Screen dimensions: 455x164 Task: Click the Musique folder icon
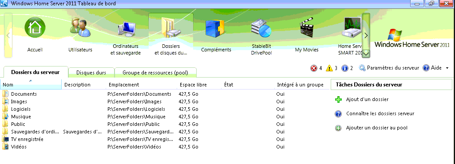pos(5,116)
